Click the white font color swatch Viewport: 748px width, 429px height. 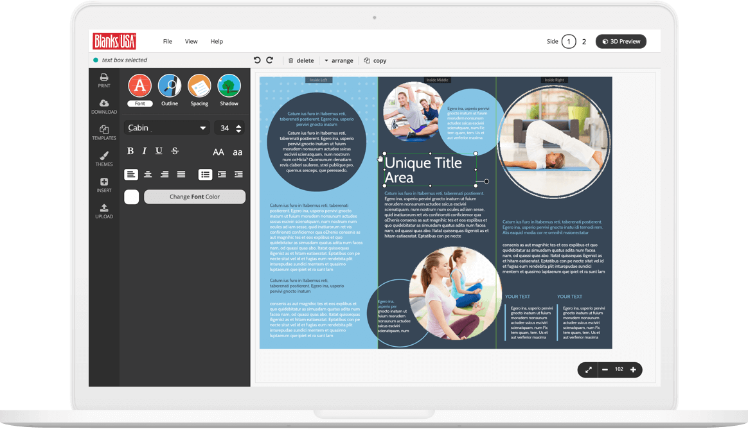point(131,197)
